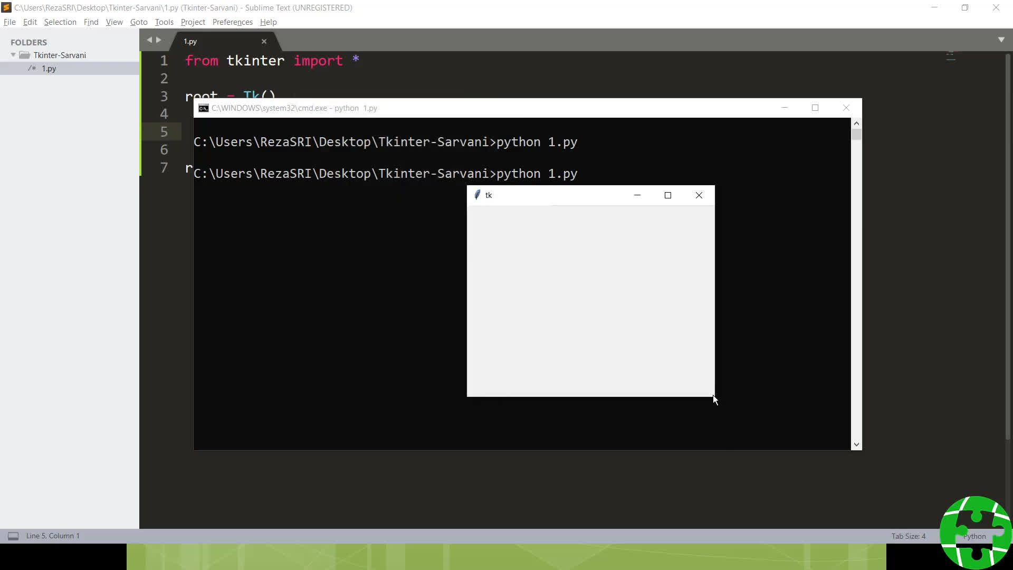The image size is (1013, 570).
Task: Open the tab list dropdown arrow
Action: (x=1001, y=40)
